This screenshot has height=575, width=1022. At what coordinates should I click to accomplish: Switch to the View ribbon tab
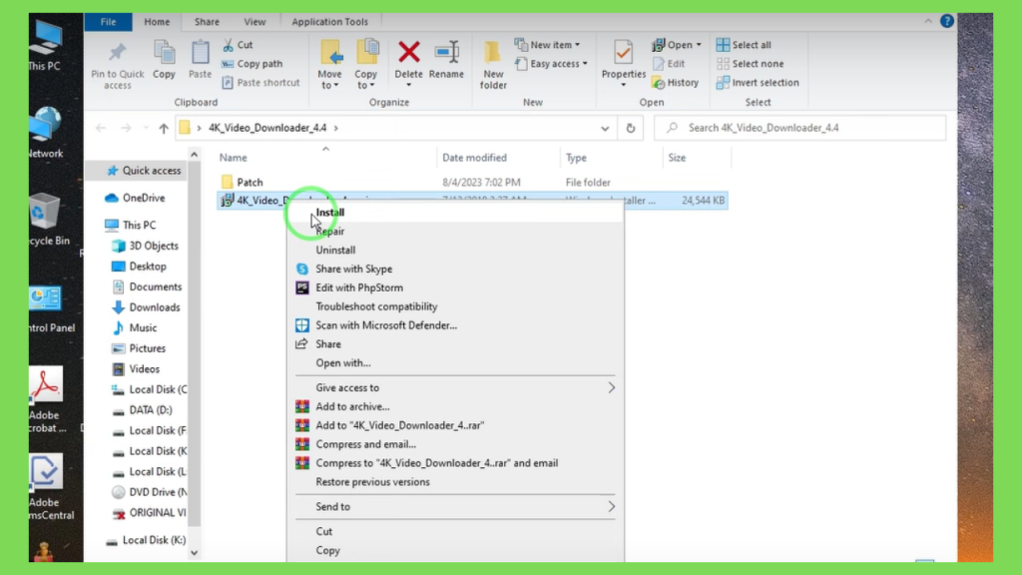tap(255, 22)
